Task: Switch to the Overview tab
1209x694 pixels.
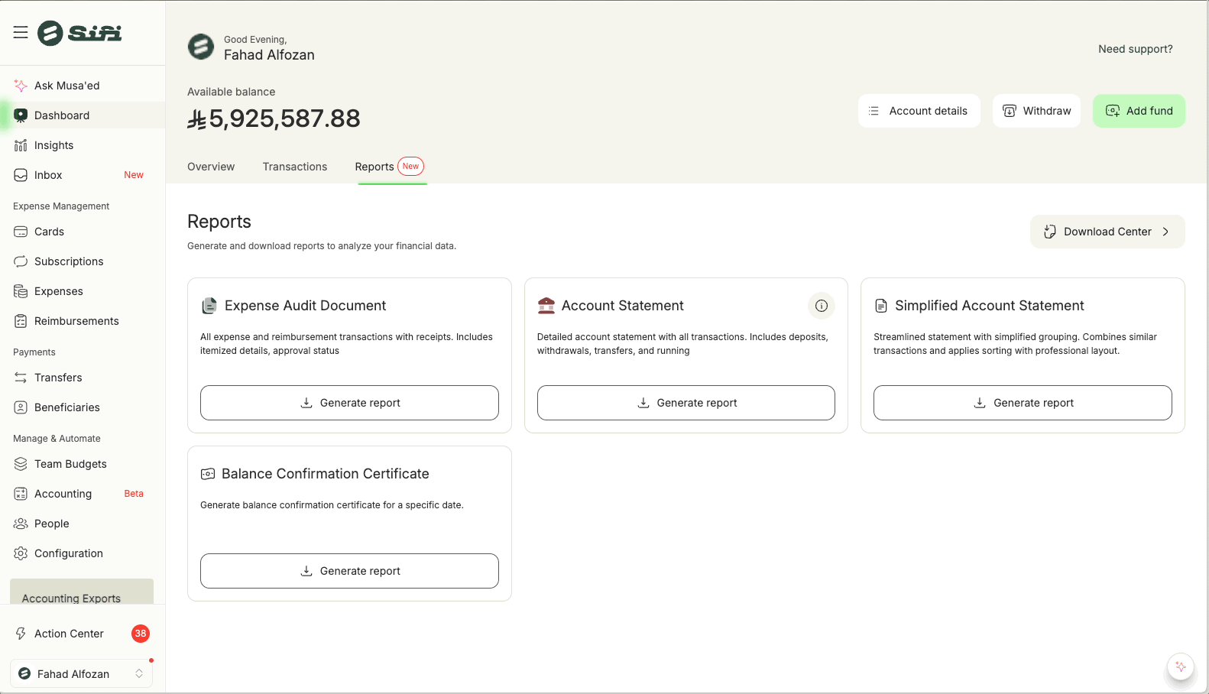Action: tap(211, 167)
